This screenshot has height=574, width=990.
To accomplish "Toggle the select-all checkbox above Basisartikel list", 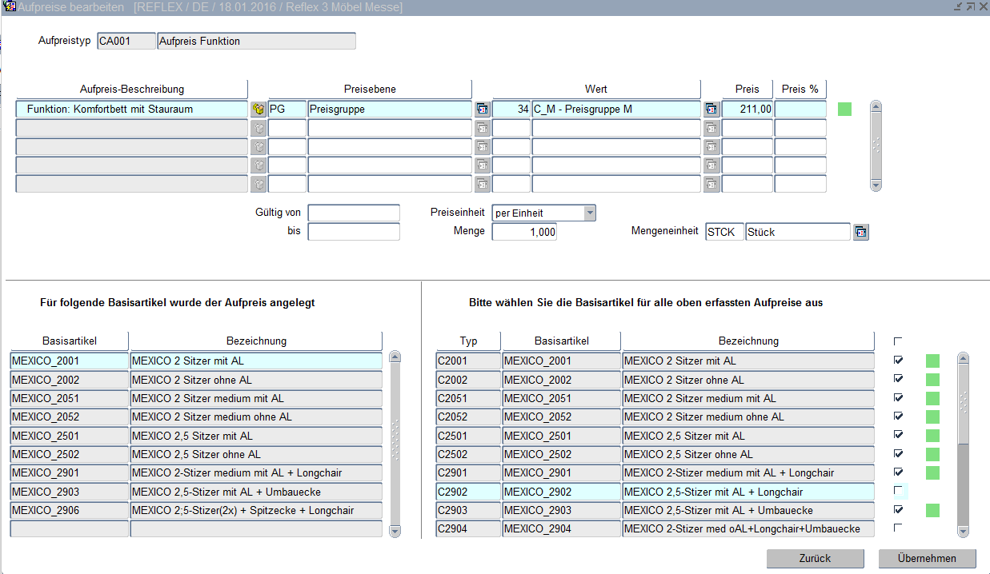I will pyautogui.click(x=898, y=341).
